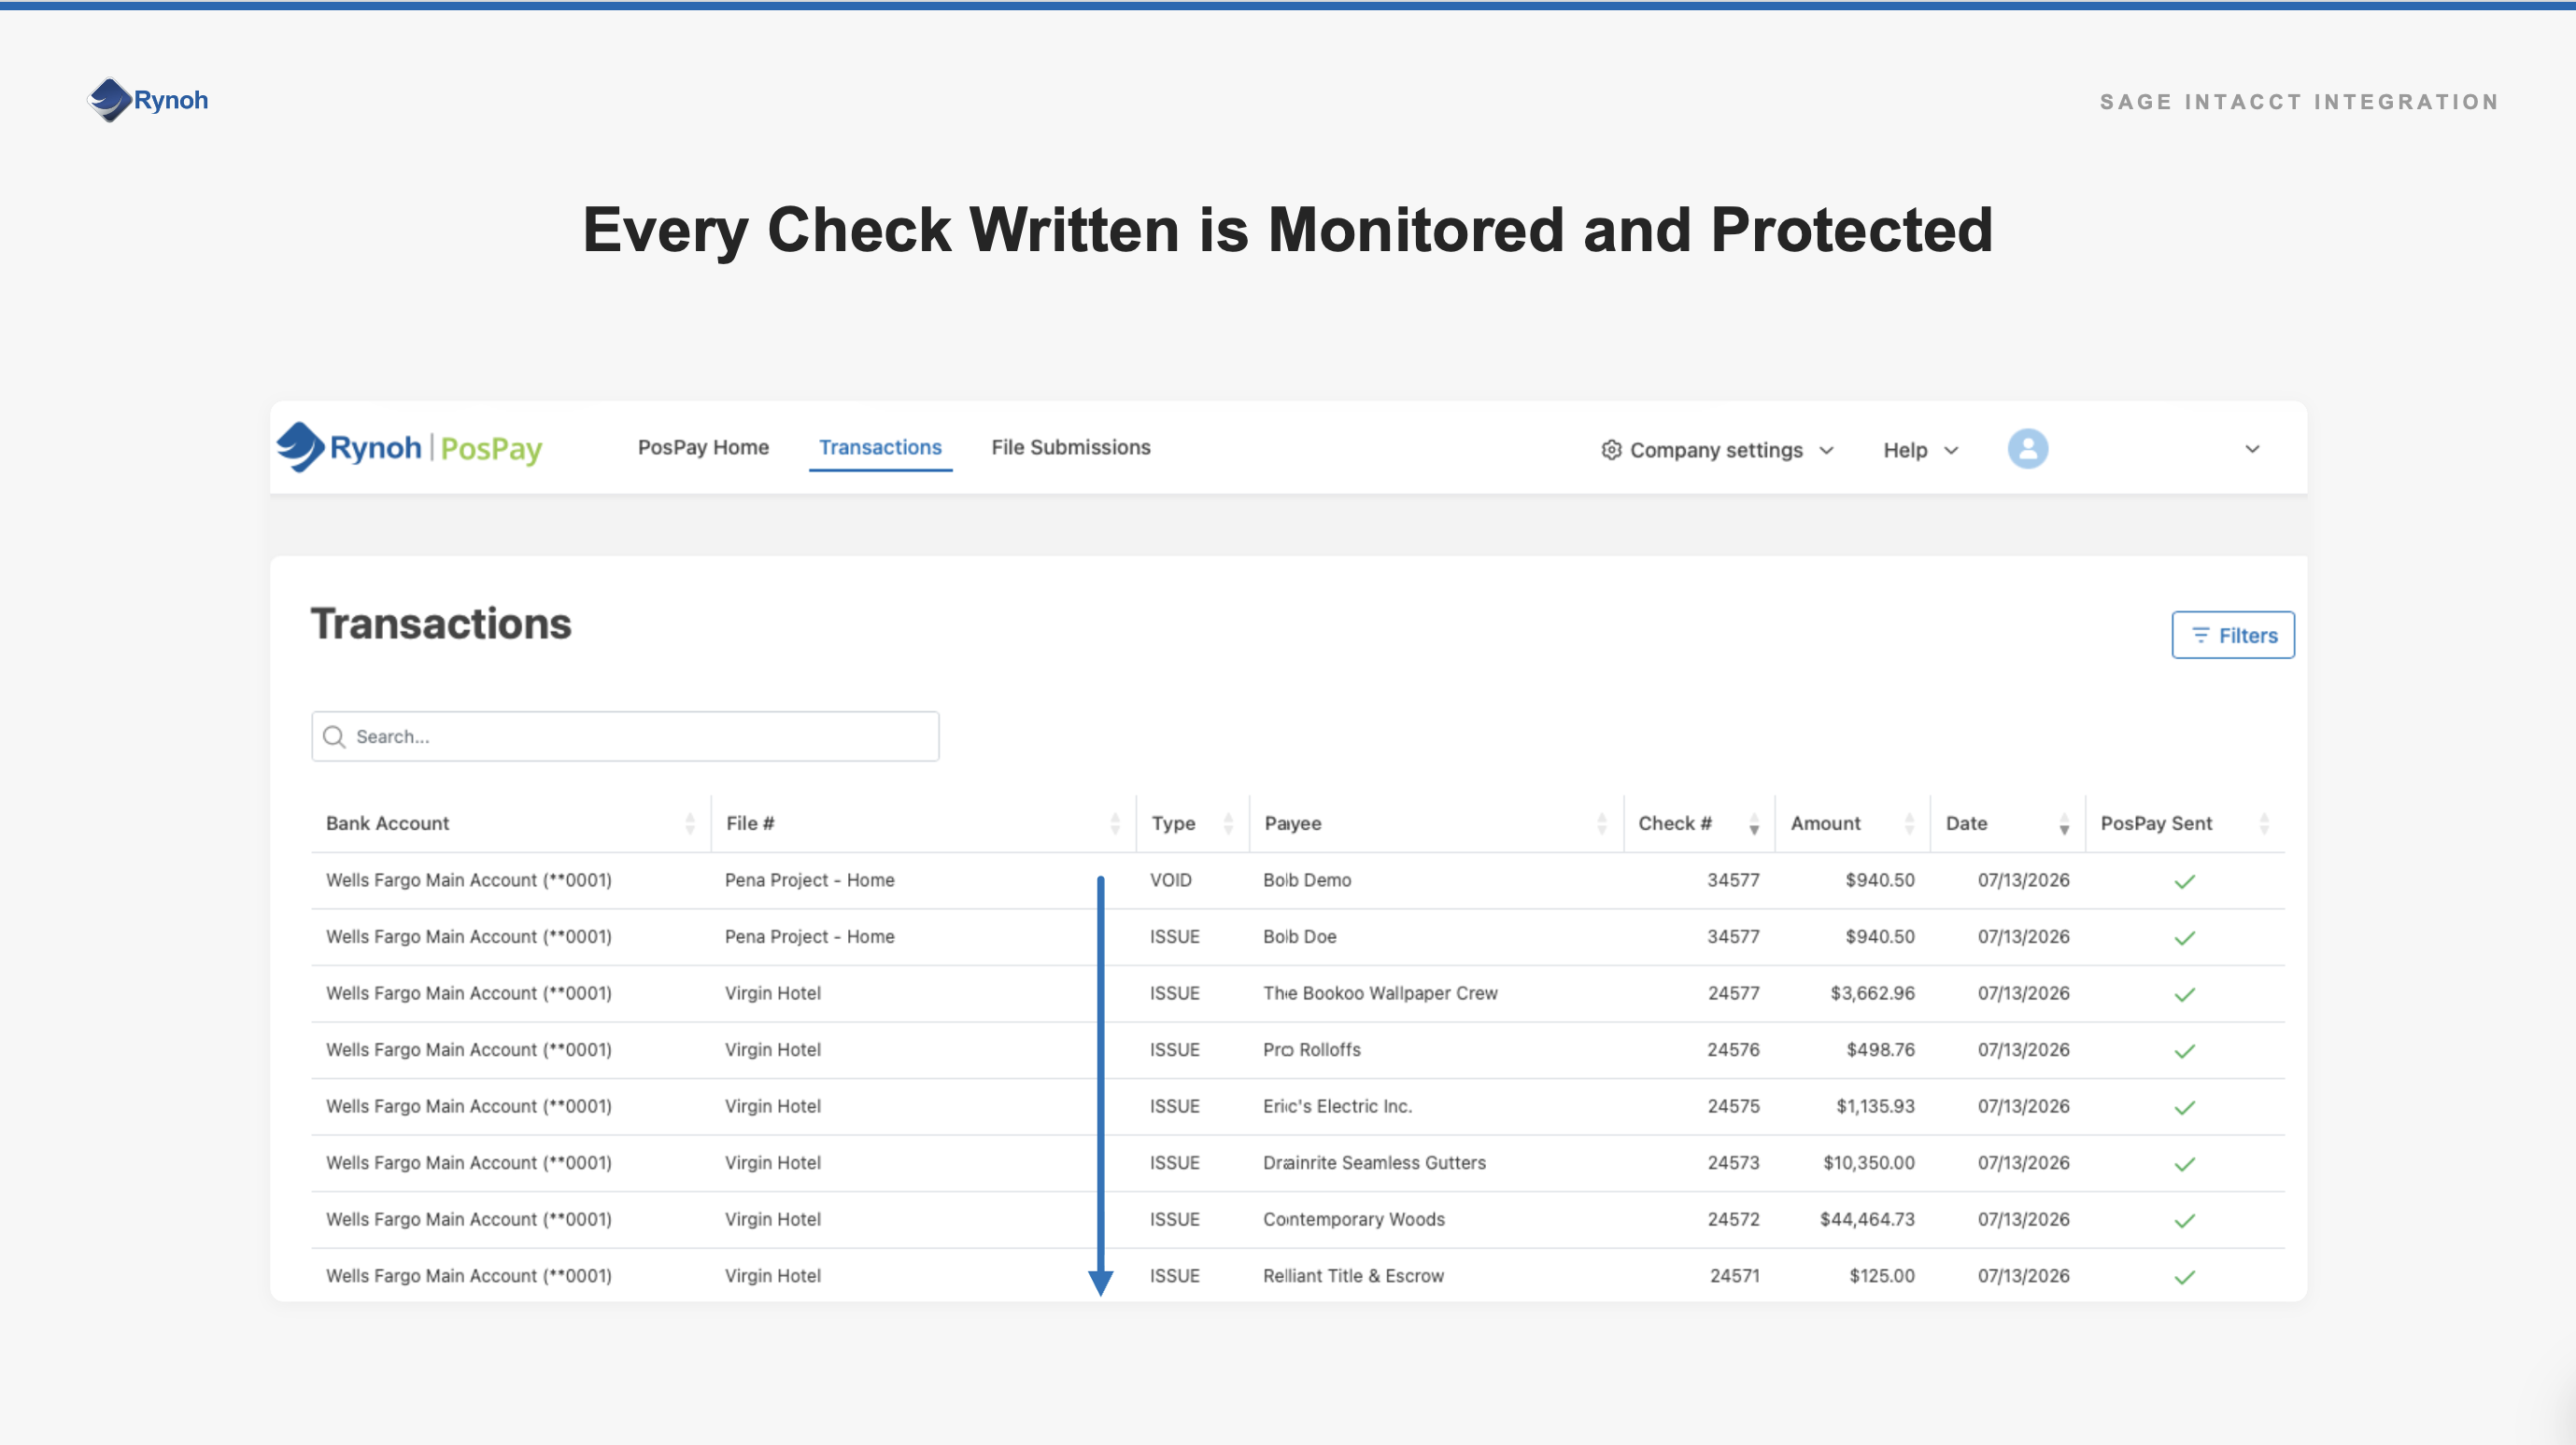Image resolution: width=2576 pixels, height=1445 pixels.
Task: Click checkmark for Eric's Electric Inc. row
Action: point(2185,1107)
